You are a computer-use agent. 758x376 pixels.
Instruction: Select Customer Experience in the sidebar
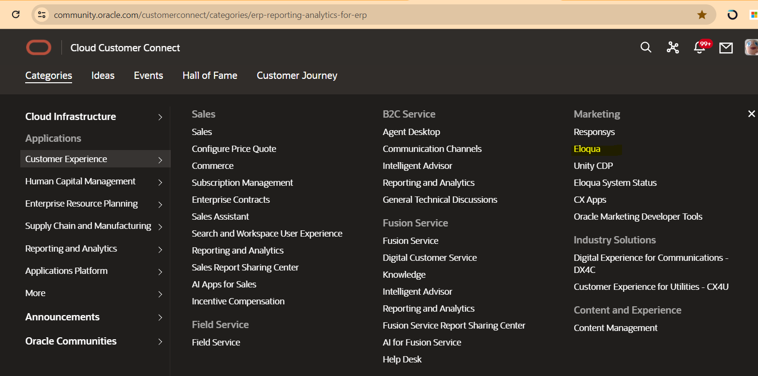95,159
